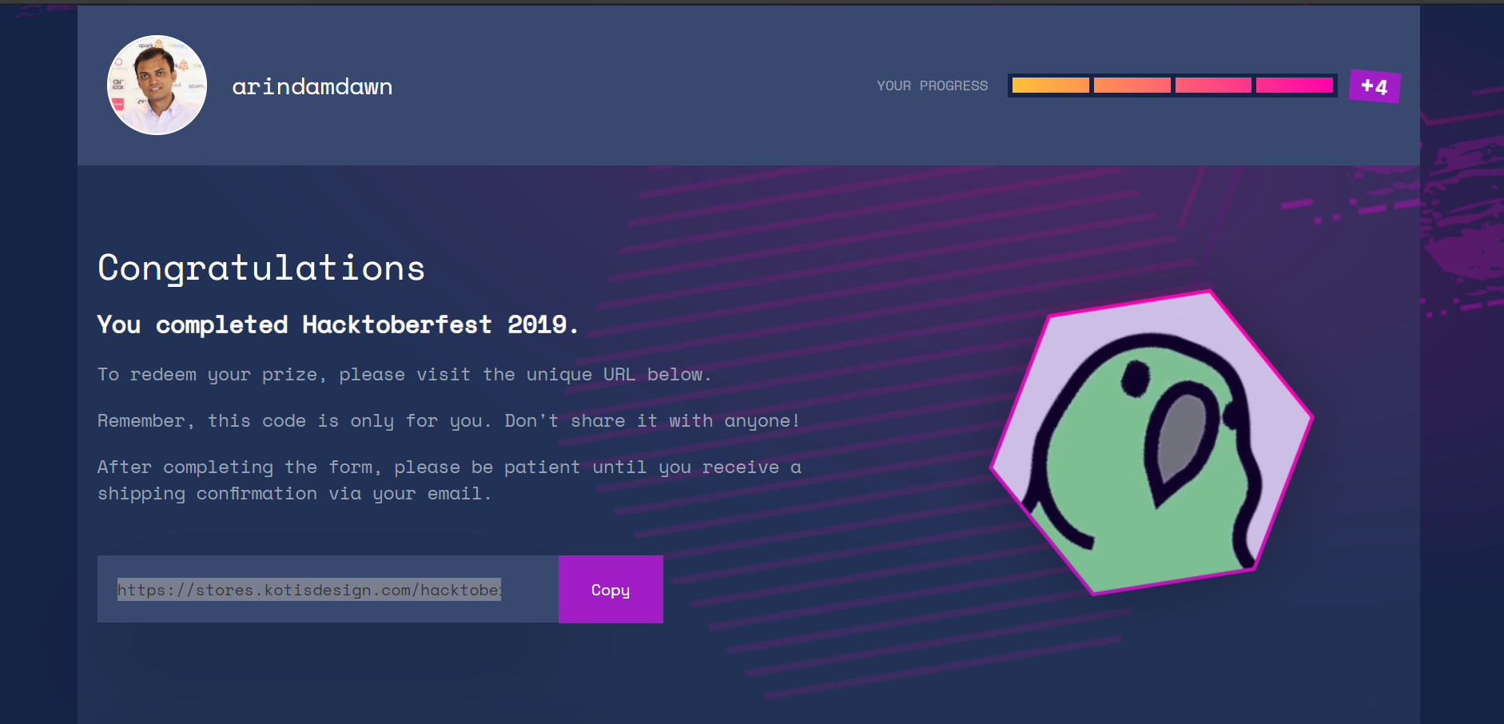Screen dimensions: 1504x724
Task: Click 'To redeem your prize' sentence
Action: 404,375
